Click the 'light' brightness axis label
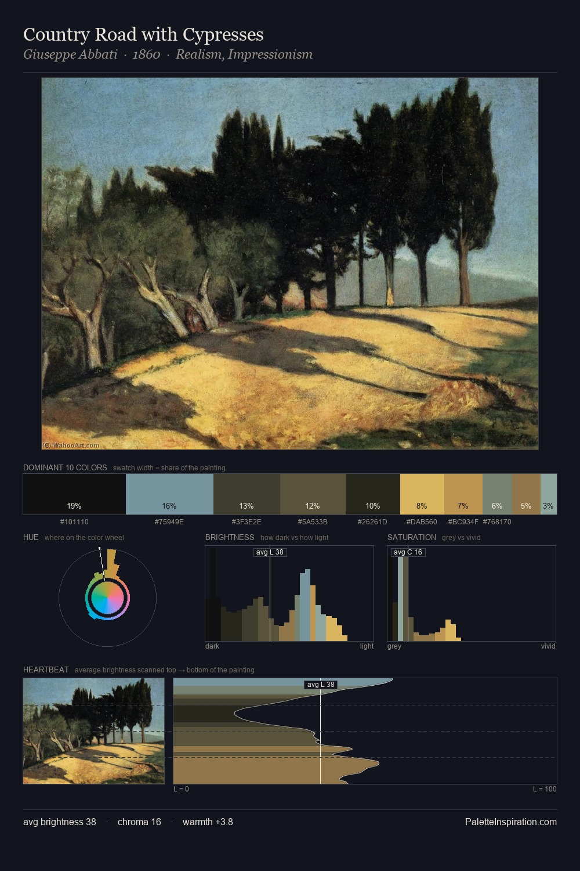Image resolution: width=580 pixels, height=871 pixels. pyautogui.click(x=367, y=646)
